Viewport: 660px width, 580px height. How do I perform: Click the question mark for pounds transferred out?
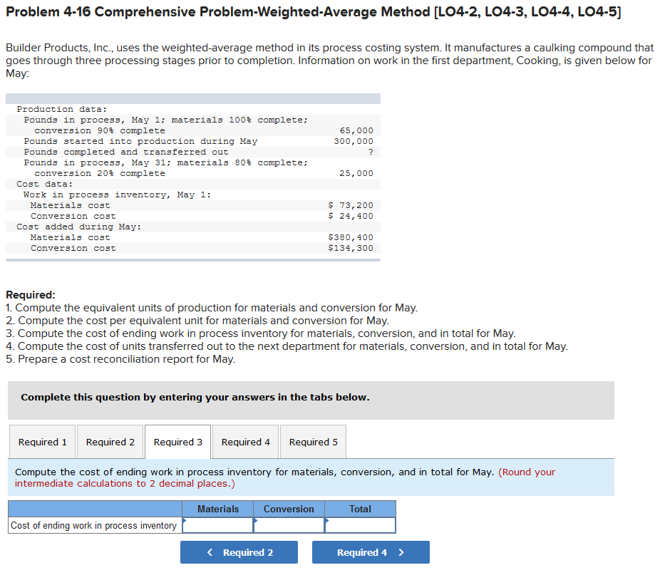[371, 152]
